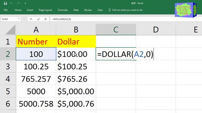Click cell showing $5,000.00
Image resolution: width=202 pixels, height=113 pixels.
coord(76,91)
